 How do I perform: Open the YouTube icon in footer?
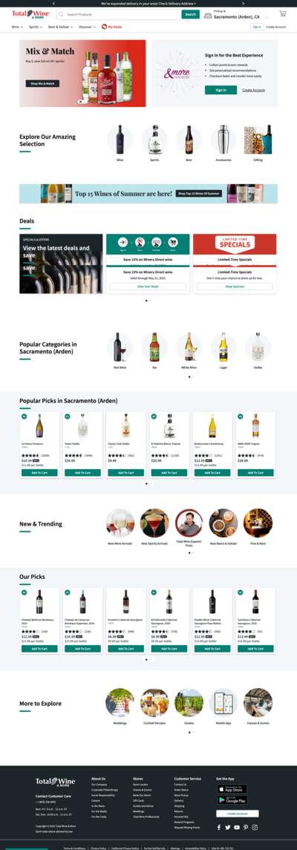[x=237, y=827]
